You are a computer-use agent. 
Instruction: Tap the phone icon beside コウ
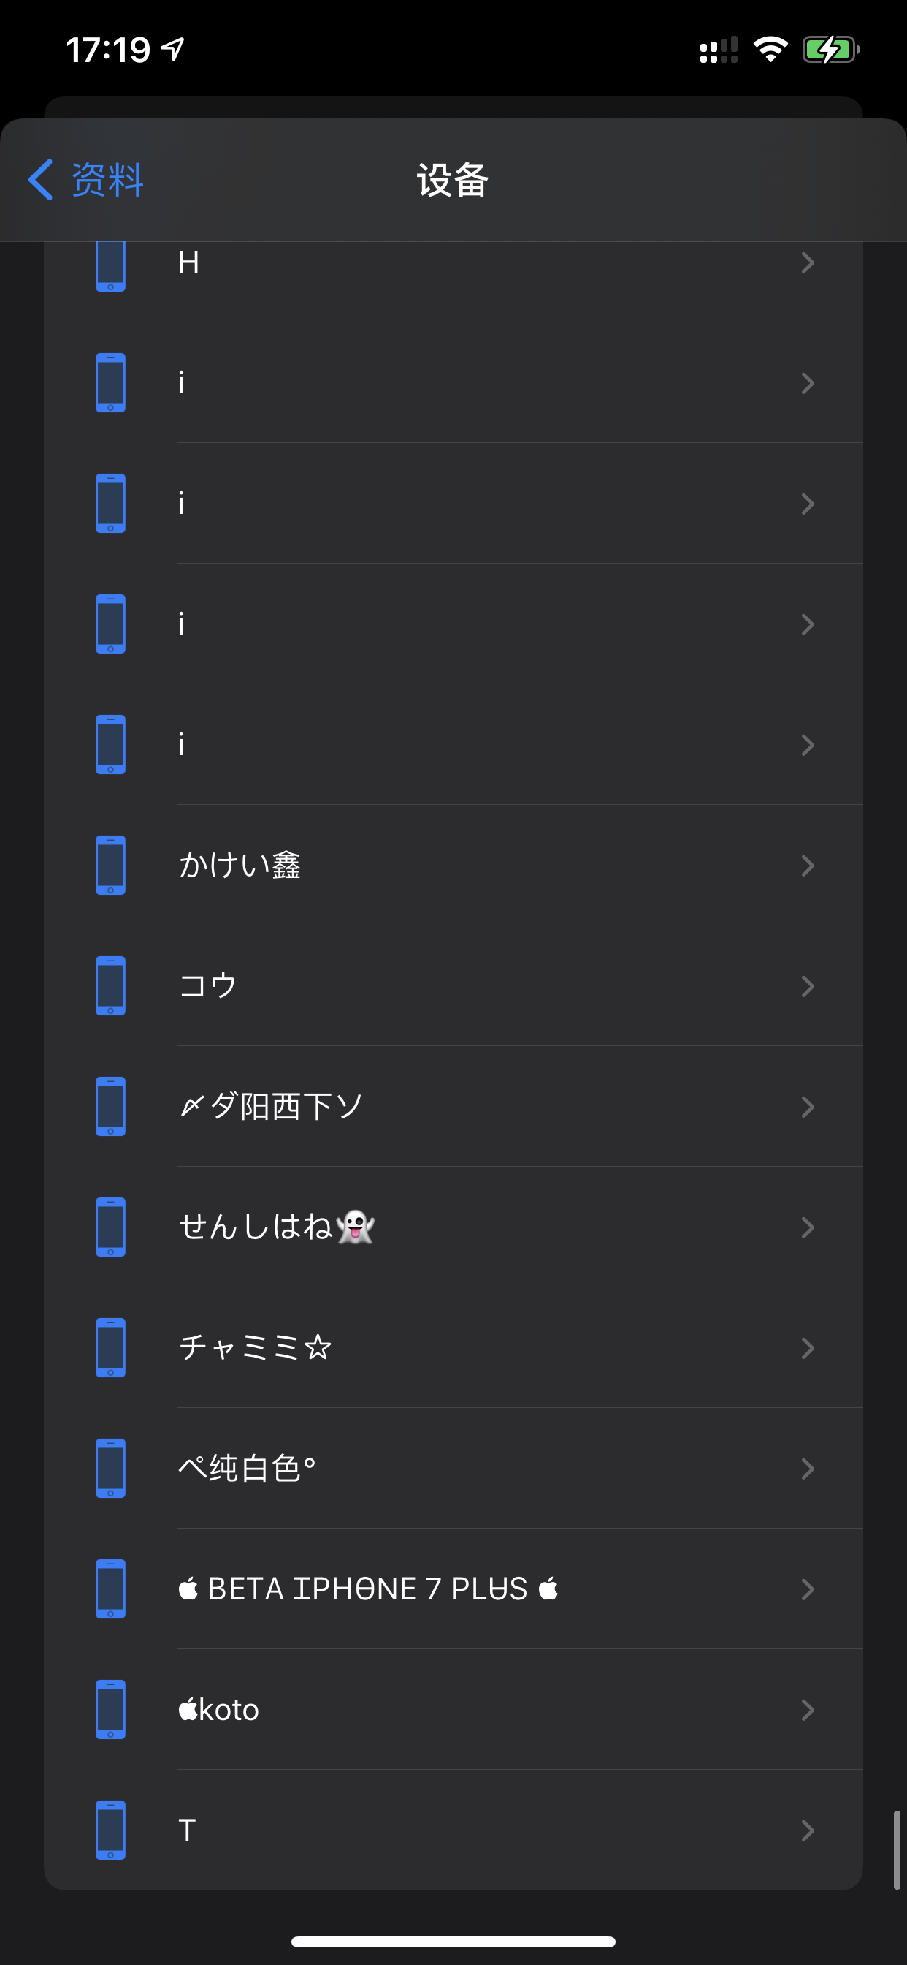pyautogui.click(x=110, y=985)
